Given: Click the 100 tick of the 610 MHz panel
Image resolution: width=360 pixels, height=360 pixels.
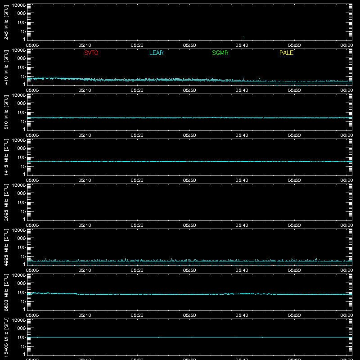Looking at the screenshot, I should 22,112.
